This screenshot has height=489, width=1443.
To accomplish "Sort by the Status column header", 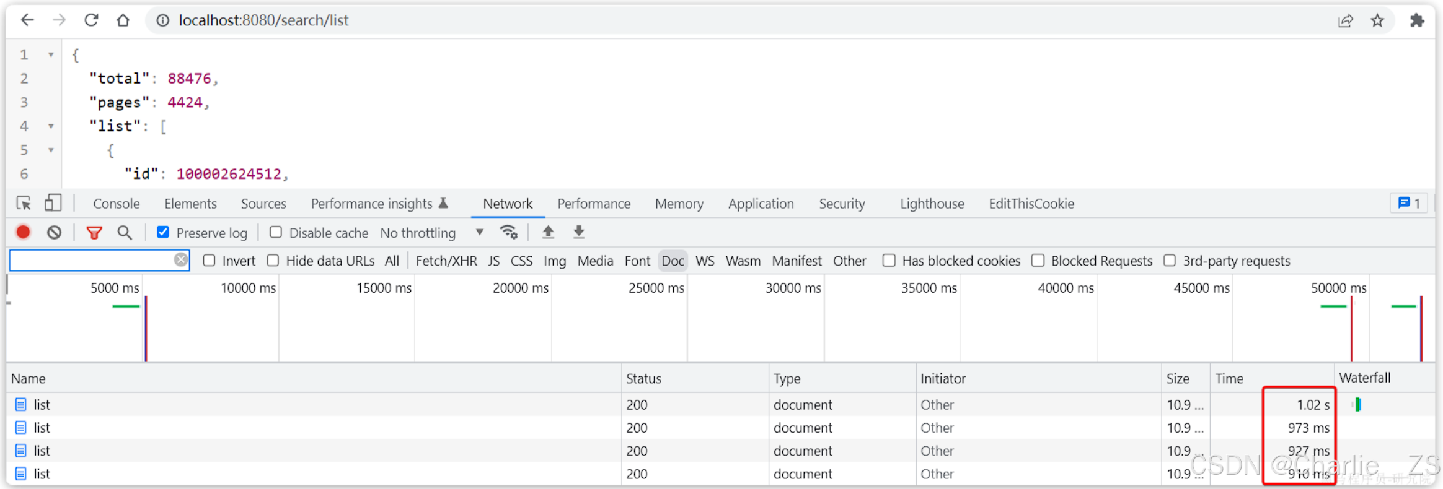I will 695,378.
